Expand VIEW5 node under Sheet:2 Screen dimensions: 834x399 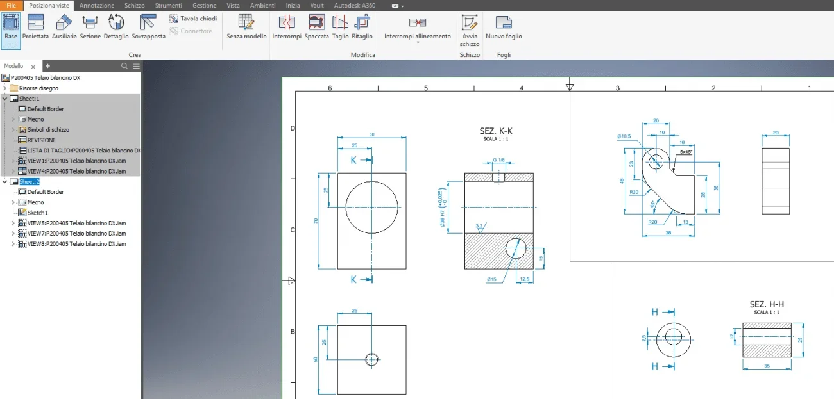pos(13,223)
